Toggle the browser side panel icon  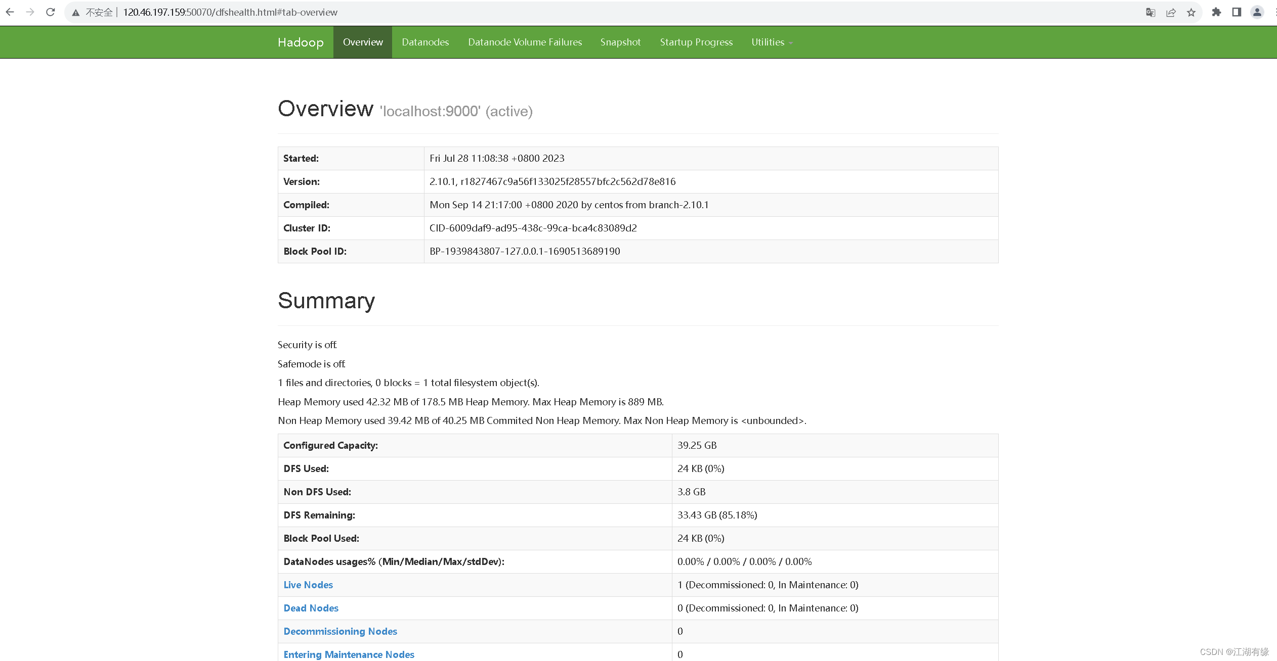coord(1237,12)
